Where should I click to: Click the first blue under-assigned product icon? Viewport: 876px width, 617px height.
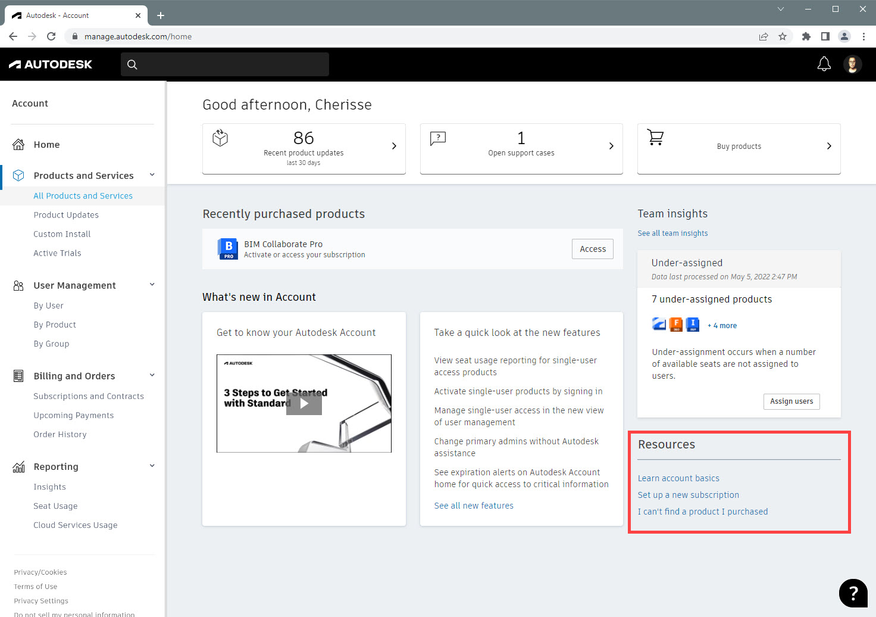(x=659, y=325)
